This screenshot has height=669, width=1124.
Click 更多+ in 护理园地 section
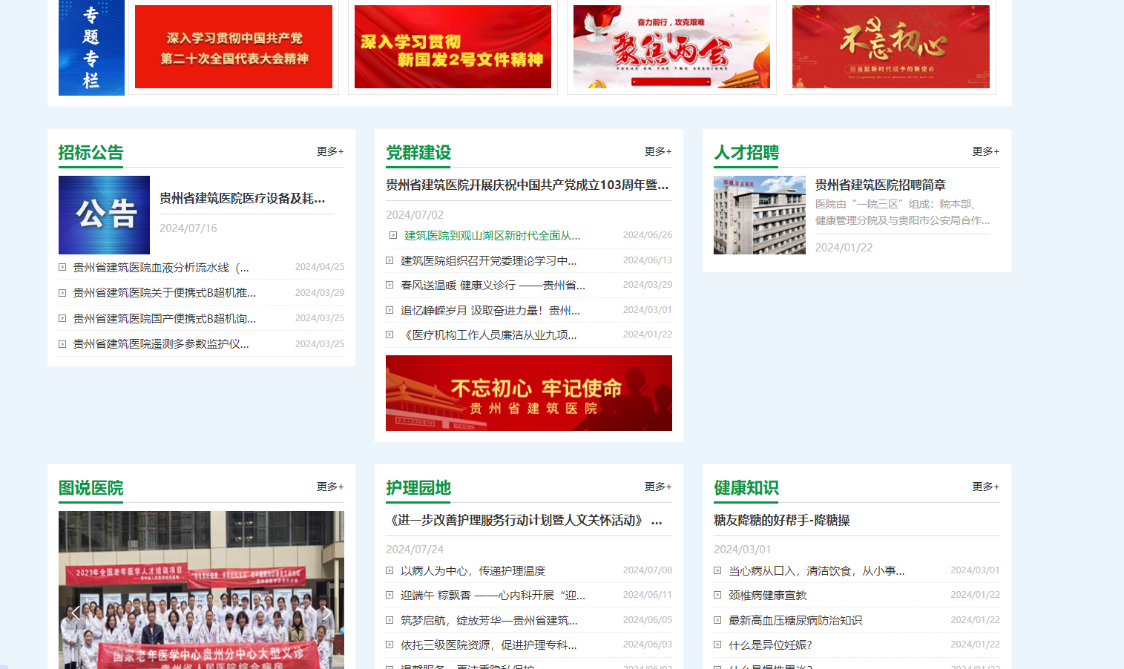(658, 487)
